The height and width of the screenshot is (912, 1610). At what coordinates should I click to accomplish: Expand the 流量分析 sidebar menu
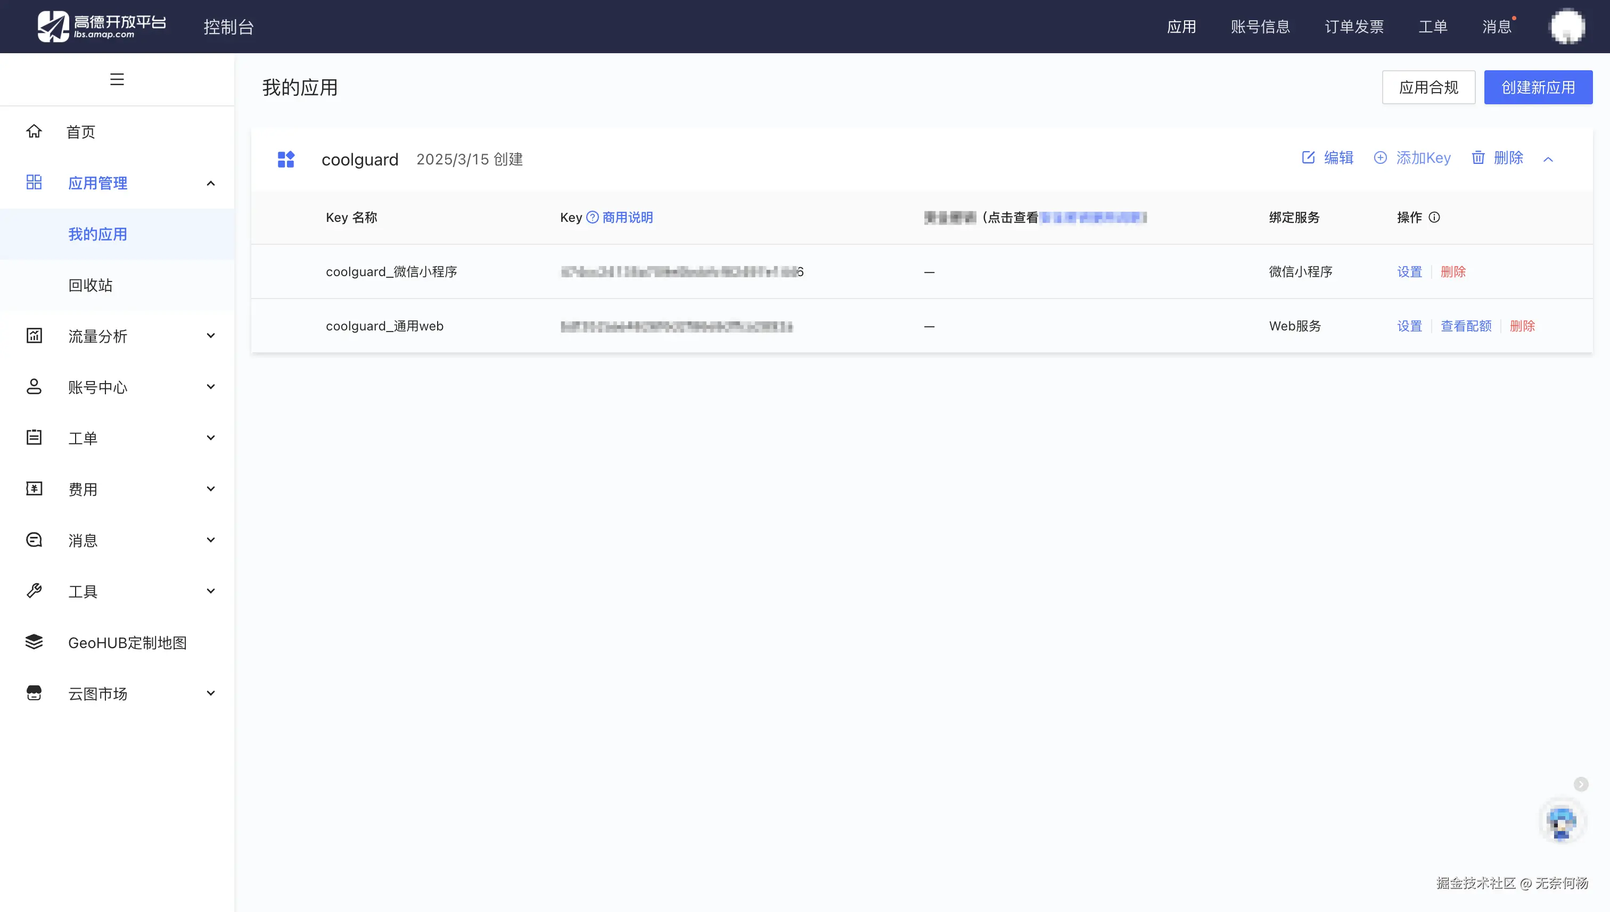[x=211, y=336]
